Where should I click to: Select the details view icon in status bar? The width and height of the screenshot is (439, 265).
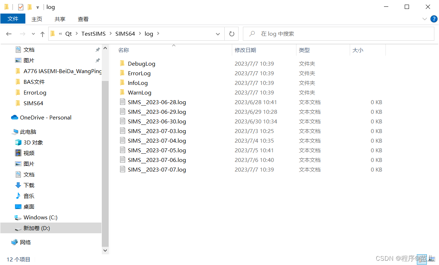point(422,259)
